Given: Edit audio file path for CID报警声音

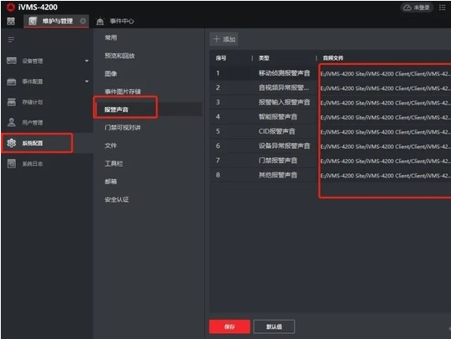Looking at the screenshot, I should click(385, 132).
